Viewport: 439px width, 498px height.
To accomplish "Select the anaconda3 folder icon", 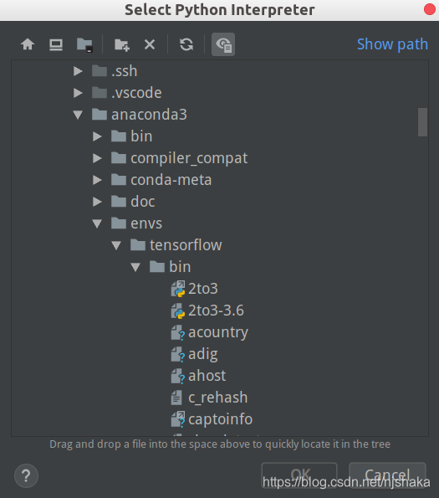I will click(100, 115).
